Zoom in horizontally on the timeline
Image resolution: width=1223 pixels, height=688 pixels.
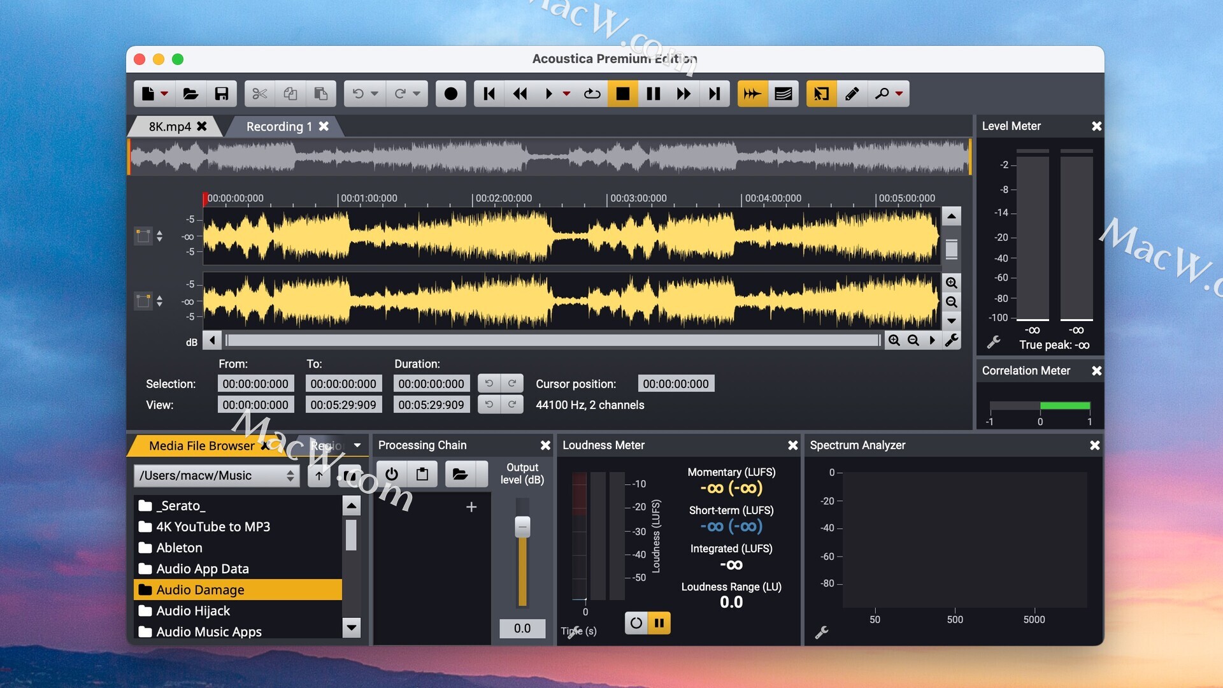[x=894, y=340]
